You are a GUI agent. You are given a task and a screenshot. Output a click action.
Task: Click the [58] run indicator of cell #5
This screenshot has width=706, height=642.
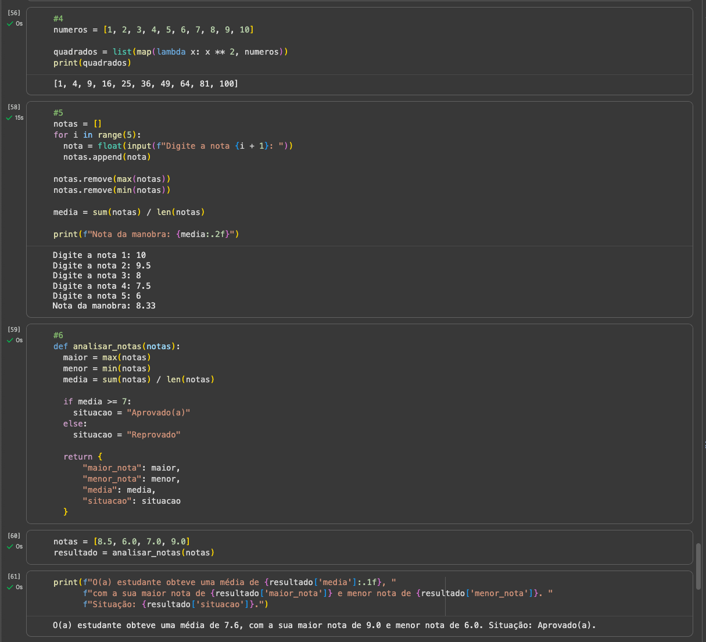point(14,107)
